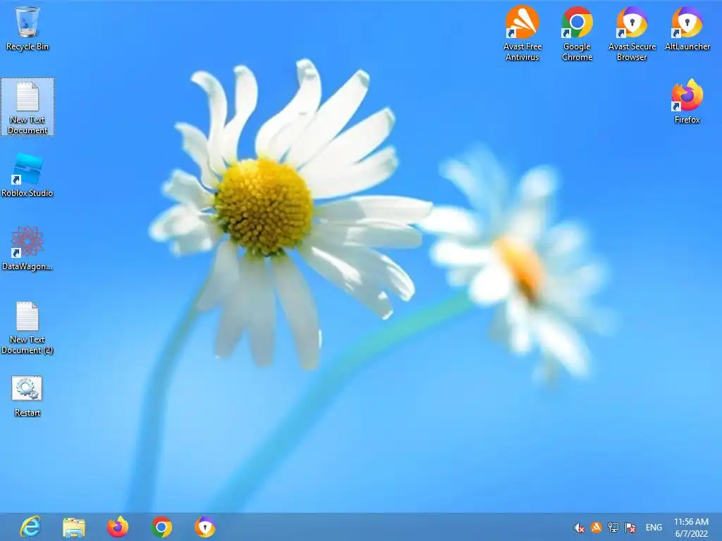Launch Firefox from the taskbar
722x541 pixels.
click(118, 527)
